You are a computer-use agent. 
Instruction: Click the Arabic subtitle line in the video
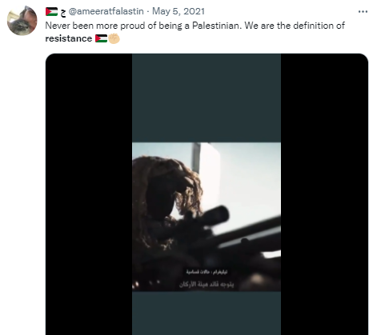click(x=207, y=285)
